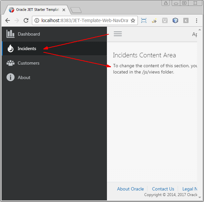
Task: Select the Oracle JET Starter Template tab
Action: point(37,10)
